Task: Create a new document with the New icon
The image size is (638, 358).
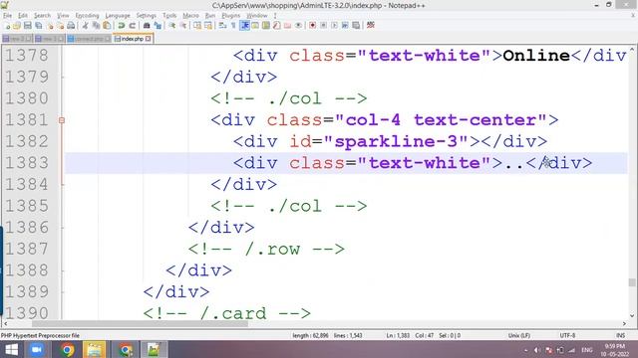Action: click(x=8, y=26)
